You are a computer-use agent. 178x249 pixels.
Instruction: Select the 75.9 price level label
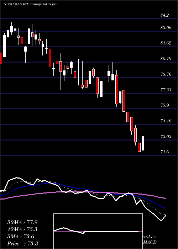click(165, 105)
